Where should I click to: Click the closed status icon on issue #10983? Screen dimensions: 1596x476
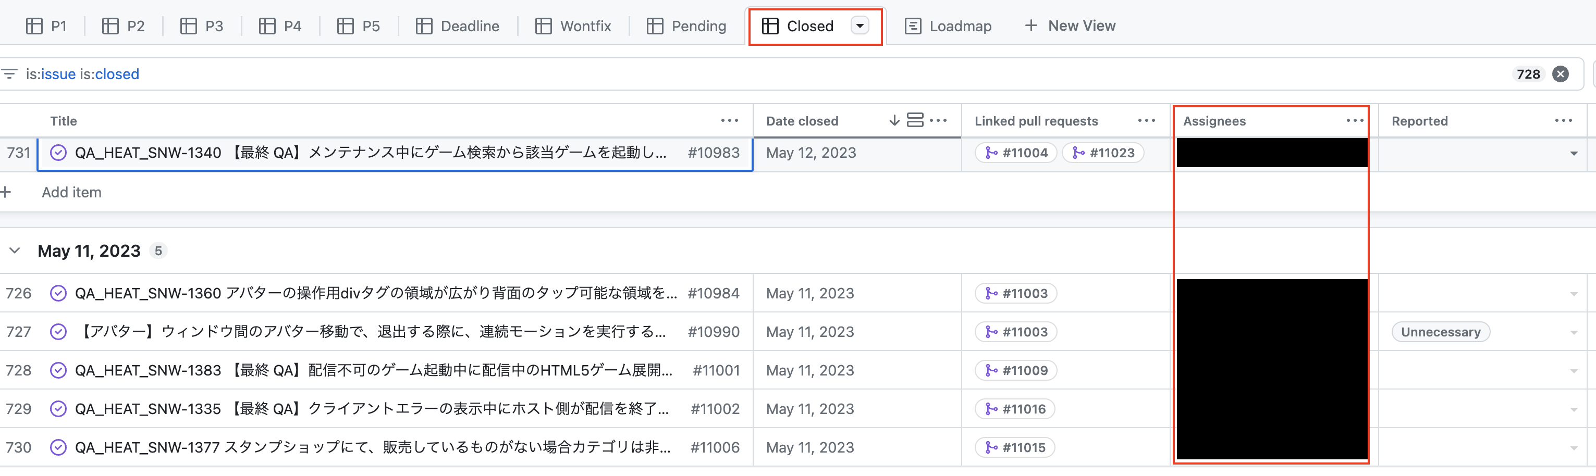coord(58,152)
